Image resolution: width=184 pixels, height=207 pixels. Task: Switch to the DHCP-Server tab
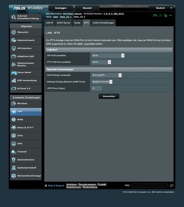point(64,23)
